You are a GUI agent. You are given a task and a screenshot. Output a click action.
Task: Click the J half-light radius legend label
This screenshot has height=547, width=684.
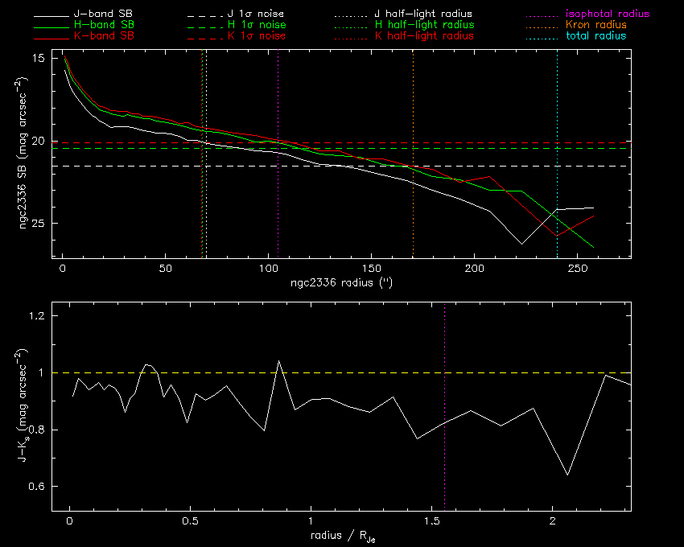tap(424, 14)
